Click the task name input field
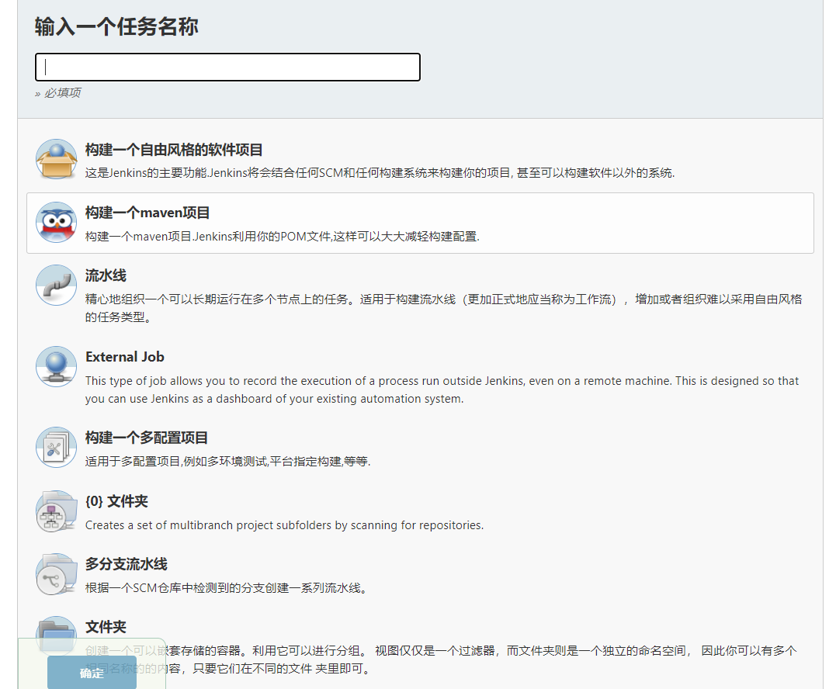Viewport: 836px width, 689px height. pos(227,68)
